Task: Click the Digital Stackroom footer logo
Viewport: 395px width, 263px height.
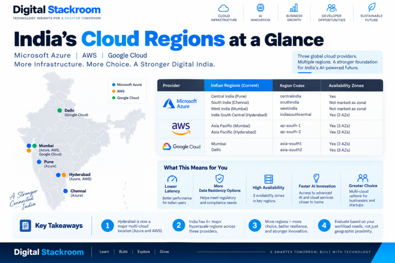Action: pos(49,252)
